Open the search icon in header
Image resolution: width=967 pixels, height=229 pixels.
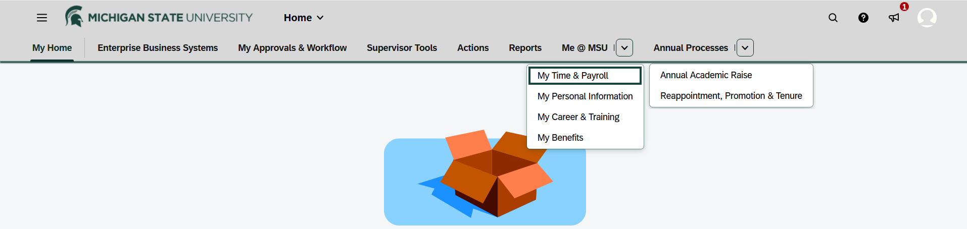833,18
